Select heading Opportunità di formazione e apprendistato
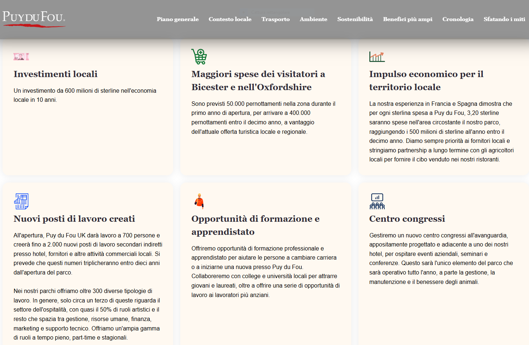The height and width of the screenshot is (345, 529). pos(255,225)
